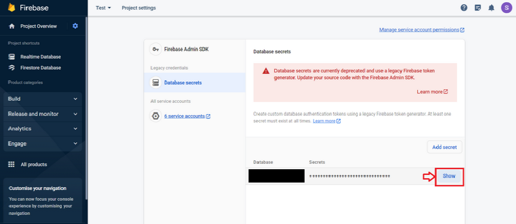Expand the Build category
The width and height of the screenshot is (516, 224).
click(x=43, y=99)
